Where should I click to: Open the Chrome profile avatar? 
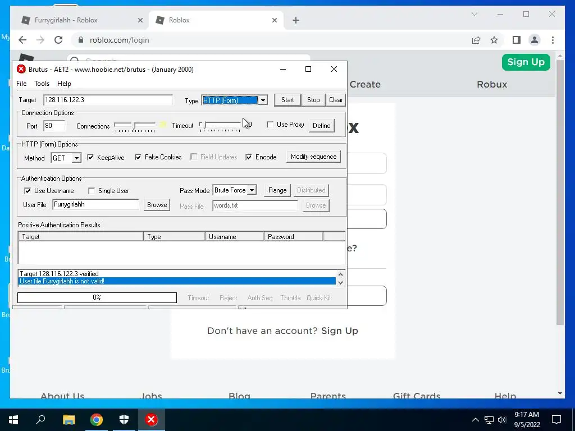pos(535,40)
